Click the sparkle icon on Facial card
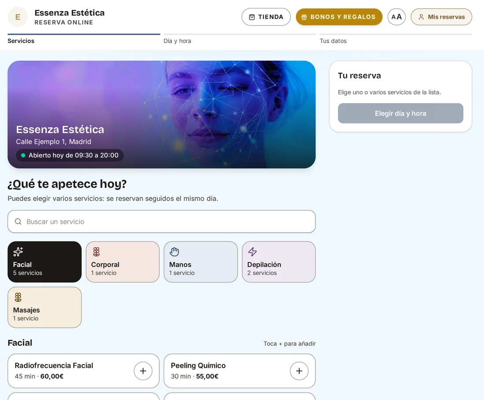484x400 pixels. tap(18, 252)
